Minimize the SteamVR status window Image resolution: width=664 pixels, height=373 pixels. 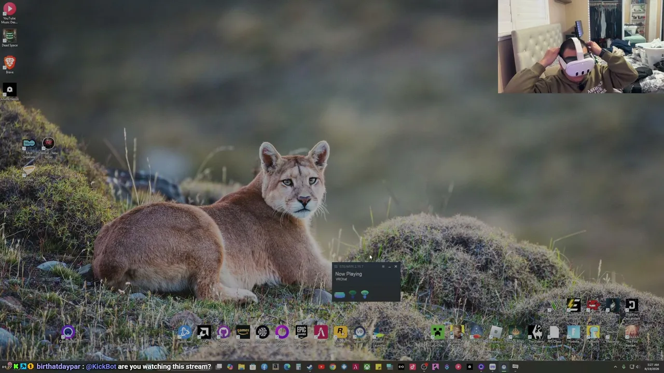(390, 267)
